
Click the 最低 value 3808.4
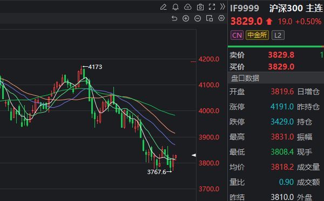tap(282, 152)
